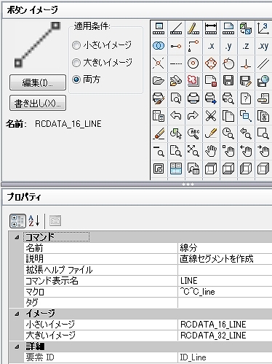Select the open folder icon
This screenshot has width=272, height=364.
point(159,81)
